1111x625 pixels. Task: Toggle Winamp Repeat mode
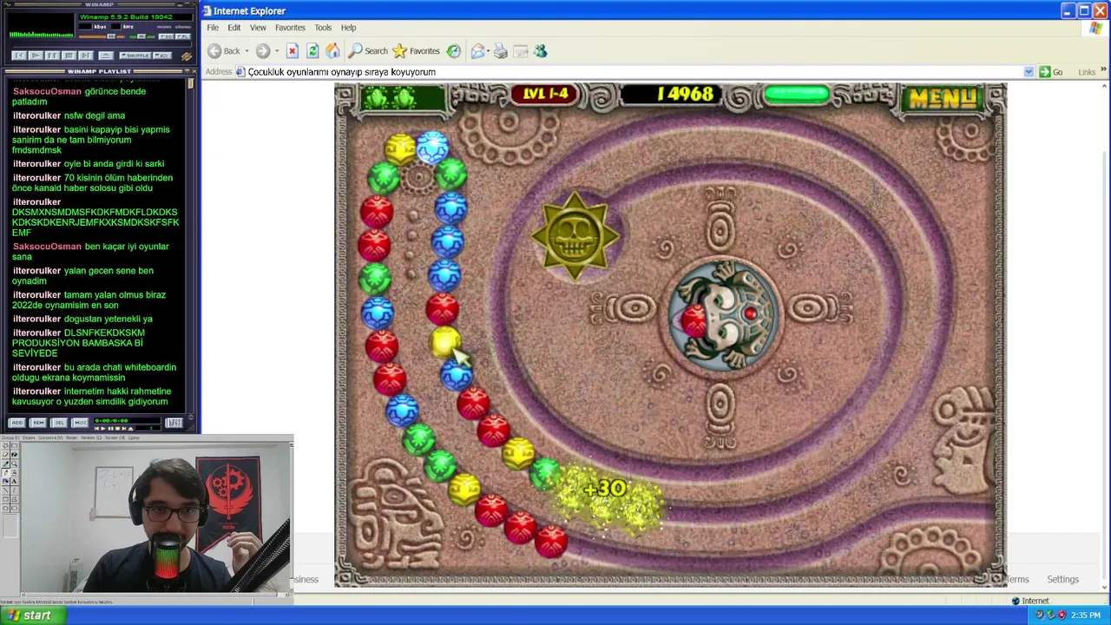click(162, 56)
